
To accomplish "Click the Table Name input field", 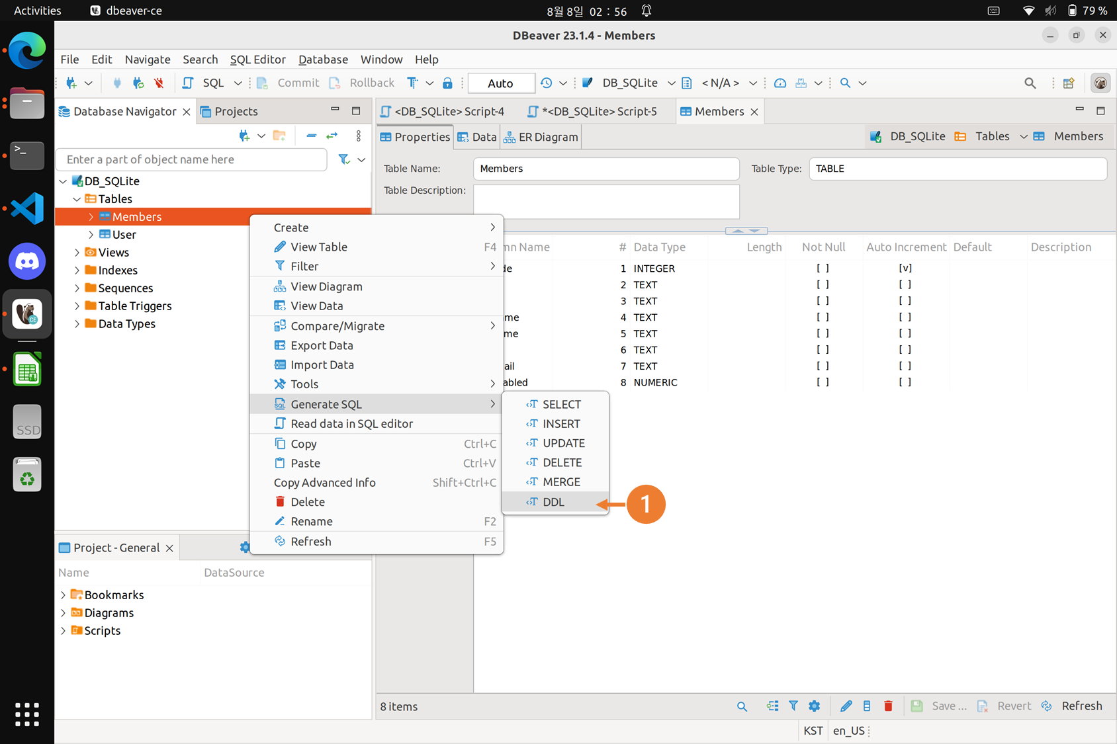I will 606,169.
